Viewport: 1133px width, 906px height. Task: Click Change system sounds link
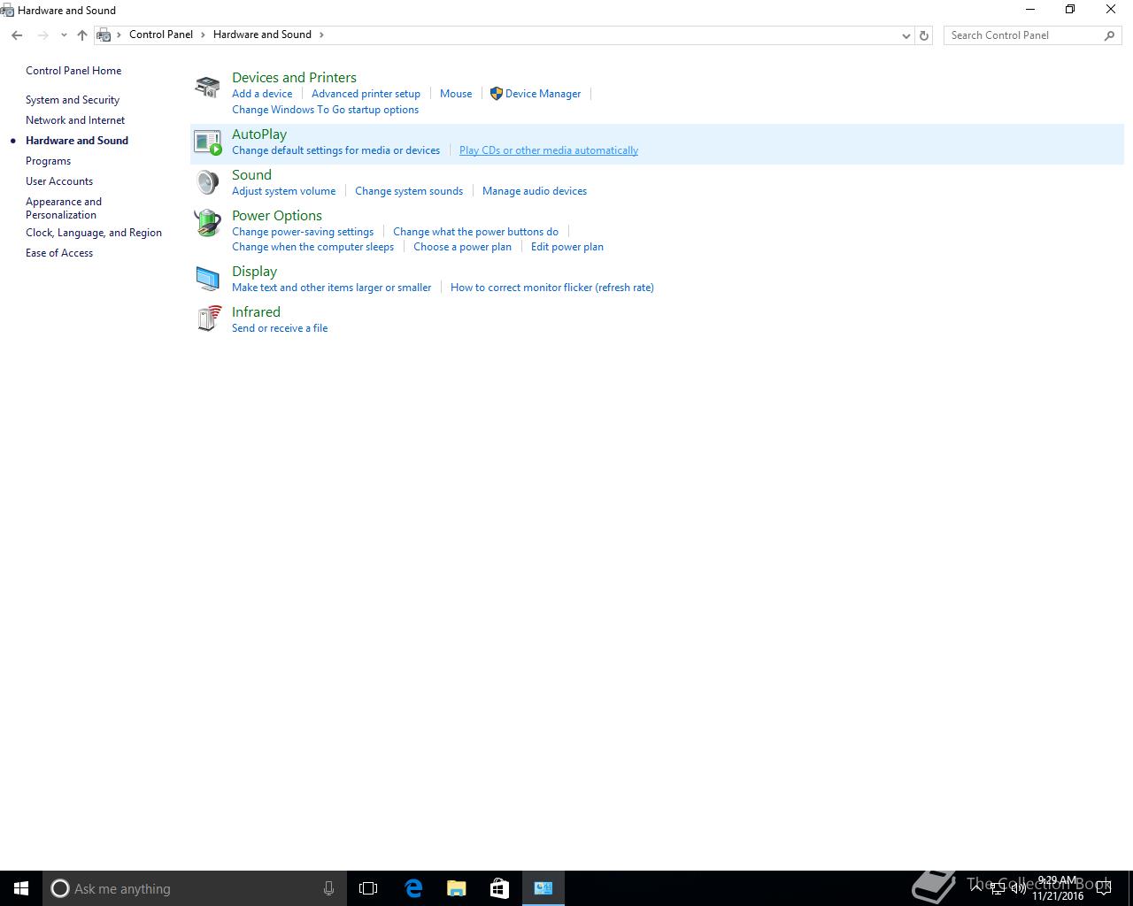pyautogui.click(x=409, y=191)
